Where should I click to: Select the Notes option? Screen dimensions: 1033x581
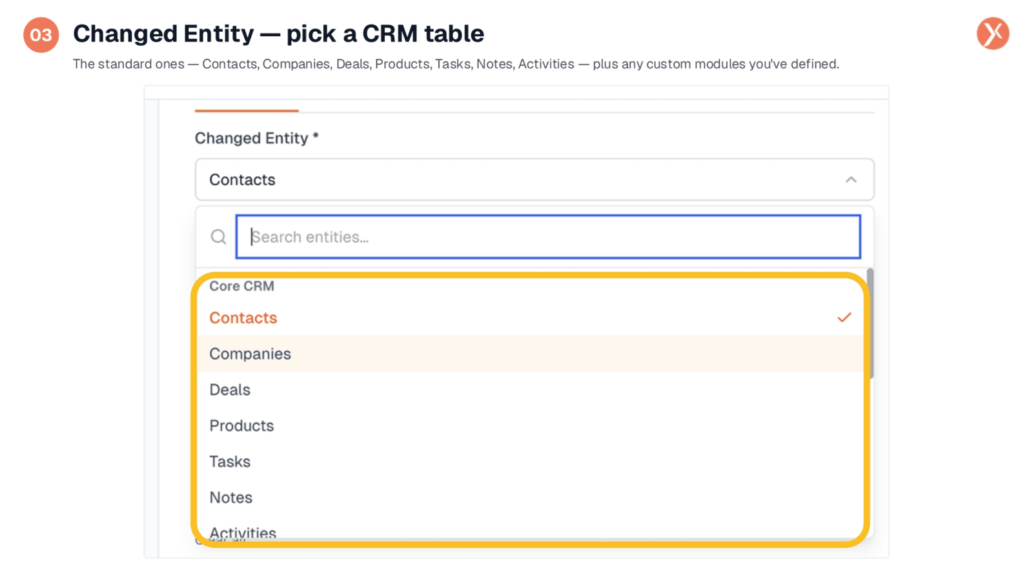tap(530, 498)
